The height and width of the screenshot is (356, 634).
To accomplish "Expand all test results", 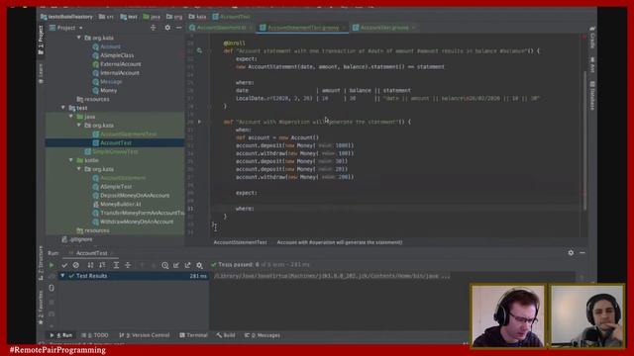I will [116, 265].
